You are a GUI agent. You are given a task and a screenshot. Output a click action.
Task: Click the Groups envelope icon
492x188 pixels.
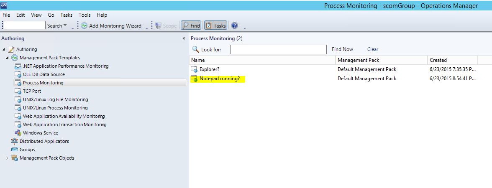pos(14,150)
